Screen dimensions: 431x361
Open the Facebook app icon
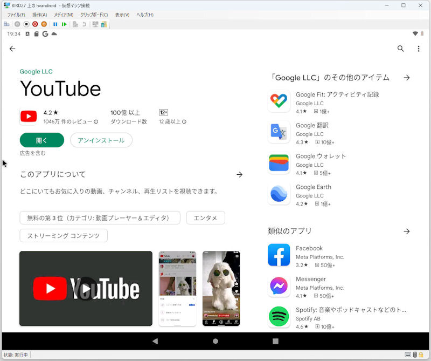coord(279,255)
